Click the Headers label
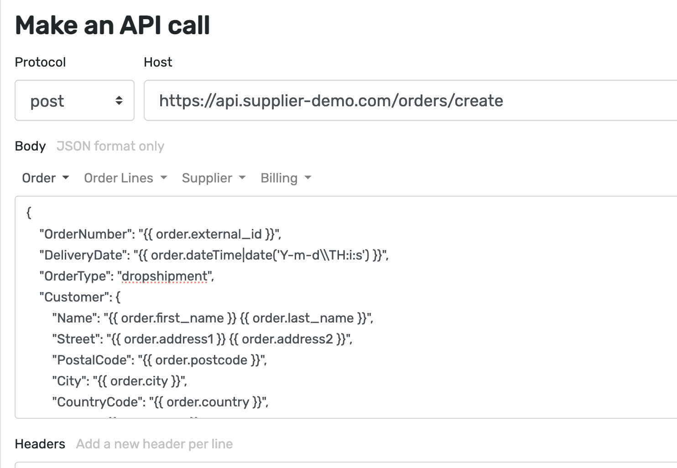Viewport: 677px width, 468px height. coord(40,444)
